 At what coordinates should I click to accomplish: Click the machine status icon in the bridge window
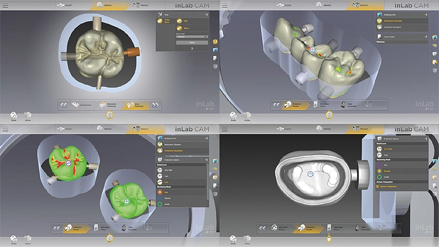tap(329, 115)
